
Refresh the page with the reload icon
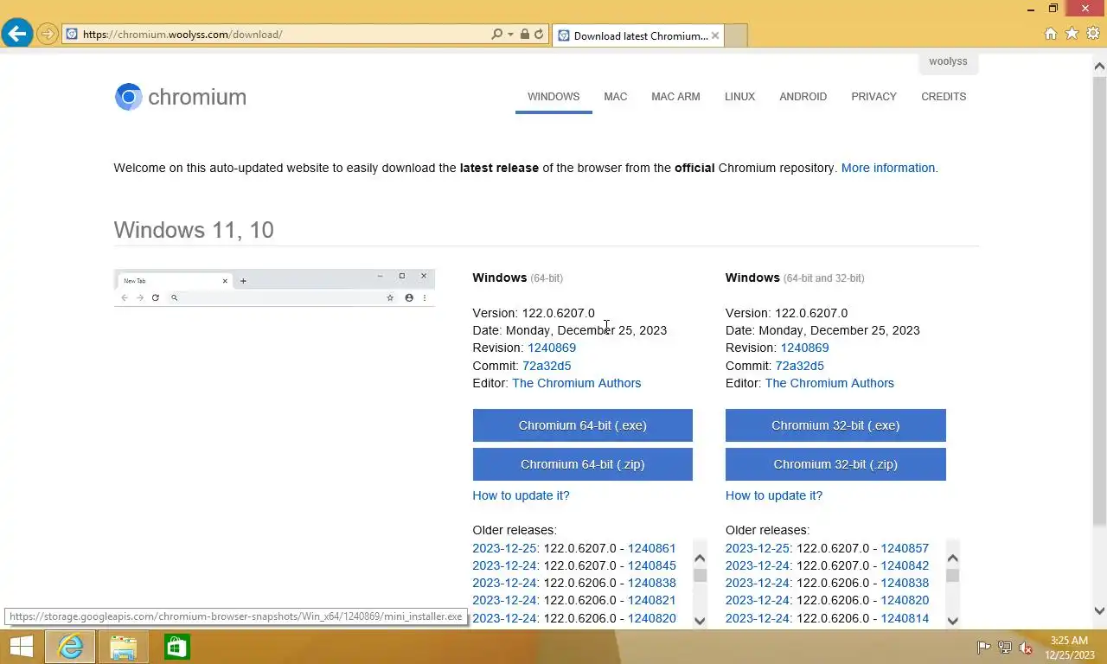tap(539, 35)
